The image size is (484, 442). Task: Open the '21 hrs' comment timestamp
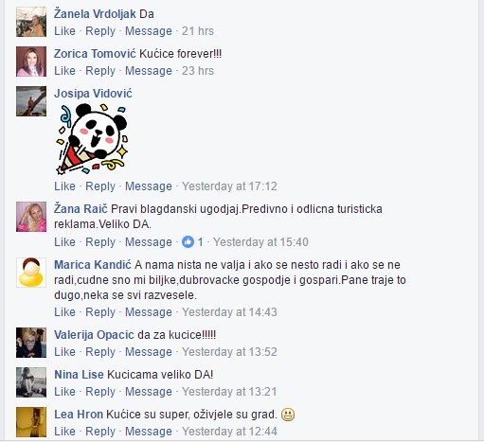pyautogui.click(x=198, y=31)
